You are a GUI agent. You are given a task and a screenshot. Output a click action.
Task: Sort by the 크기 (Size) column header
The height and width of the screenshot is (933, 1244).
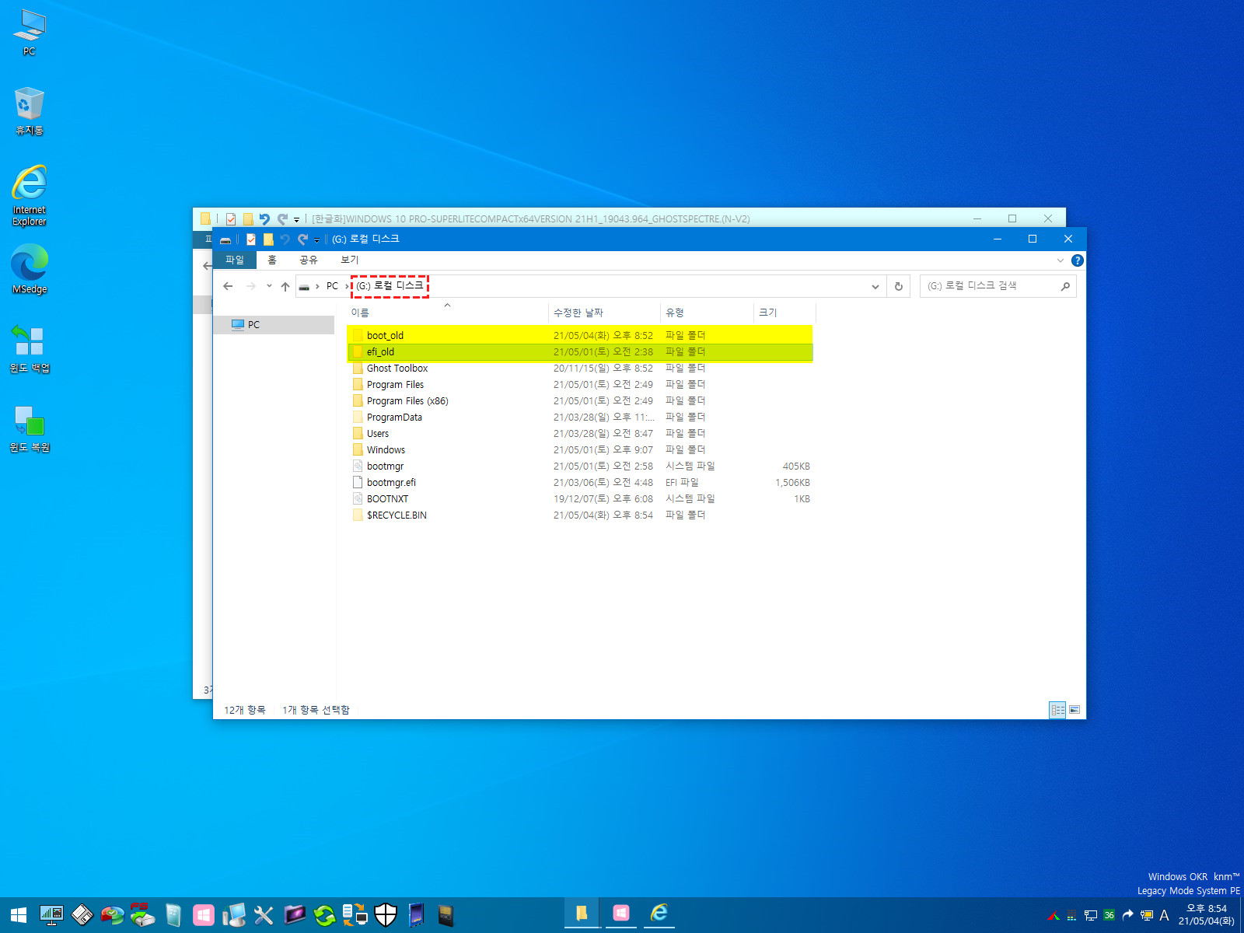pos(784,313)
